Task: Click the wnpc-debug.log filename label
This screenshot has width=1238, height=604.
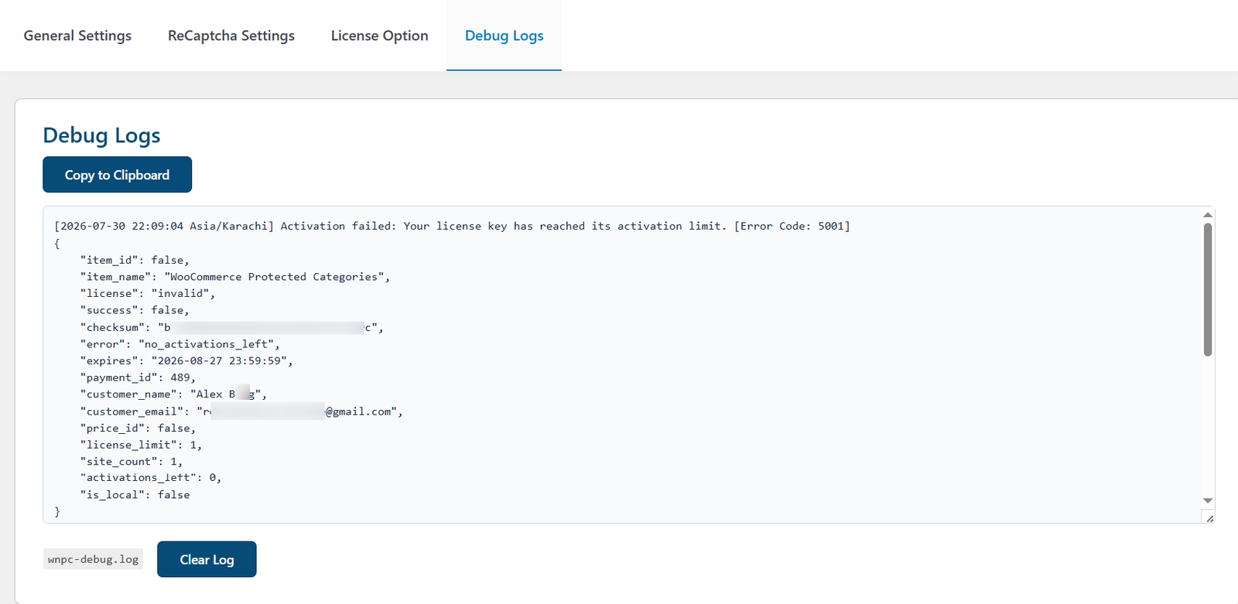Action: click(x=93, y=559)
